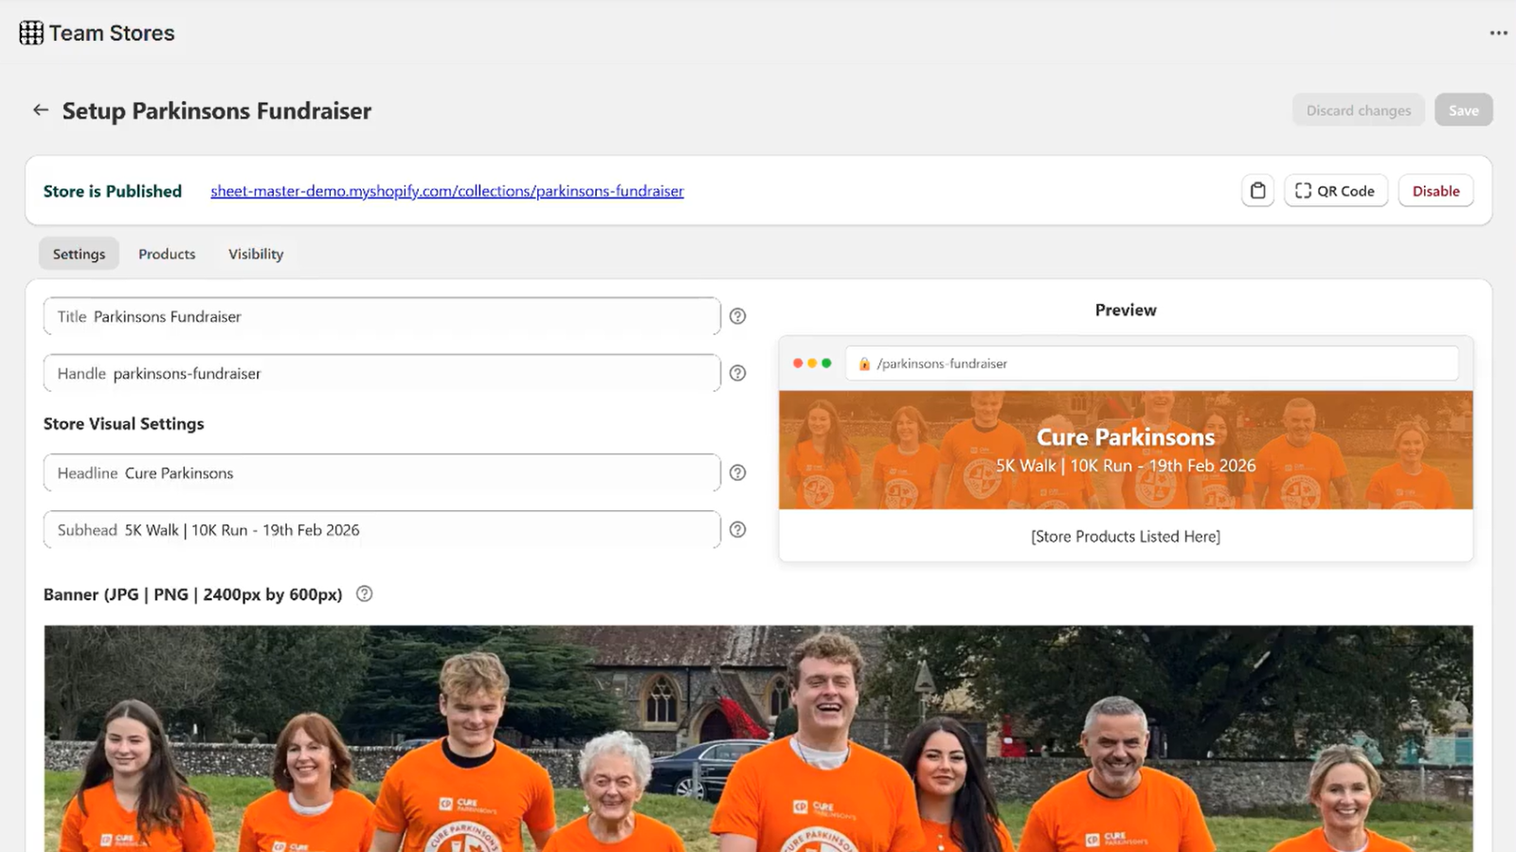
Task: Edit the Subhead input field
Action: coord(382,529)
